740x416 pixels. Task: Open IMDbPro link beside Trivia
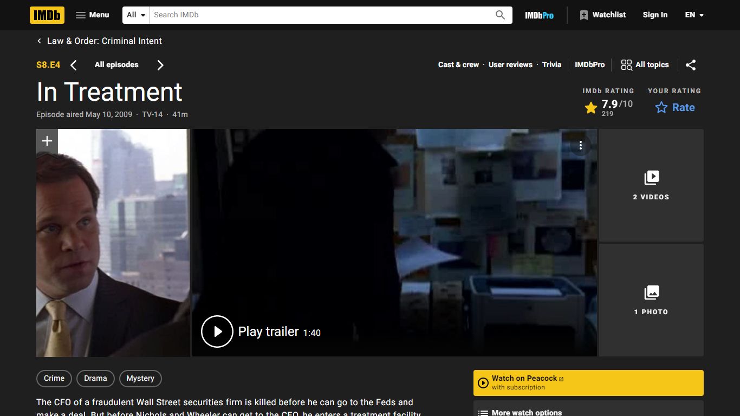click(589, 64)
